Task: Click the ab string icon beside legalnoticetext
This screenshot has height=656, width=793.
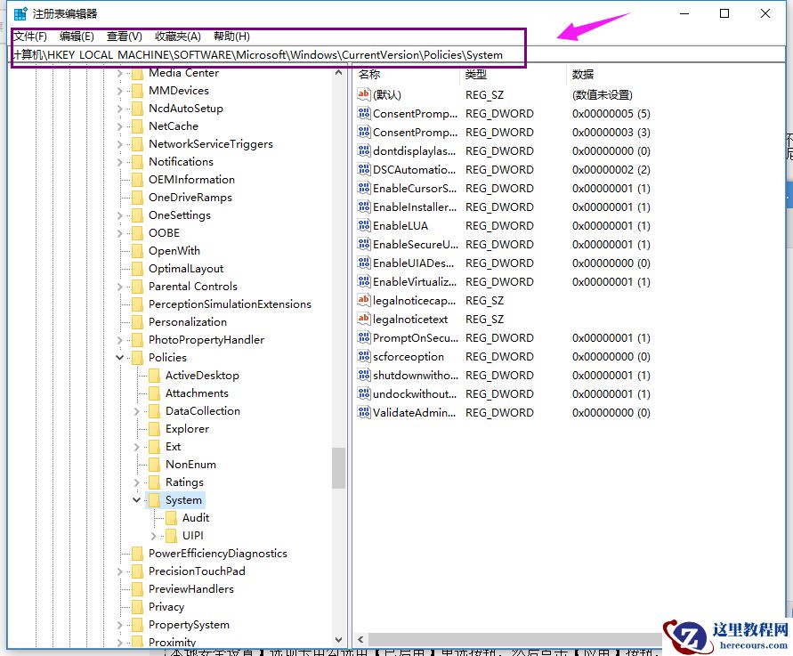Action: [364, 319]
